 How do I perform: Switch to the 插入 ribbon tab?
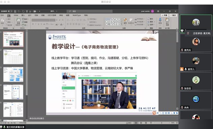click(23, 15)
